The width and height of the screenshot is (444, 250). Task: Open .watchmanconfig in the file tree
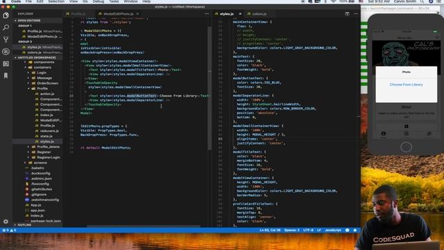[x=44, y=200]
